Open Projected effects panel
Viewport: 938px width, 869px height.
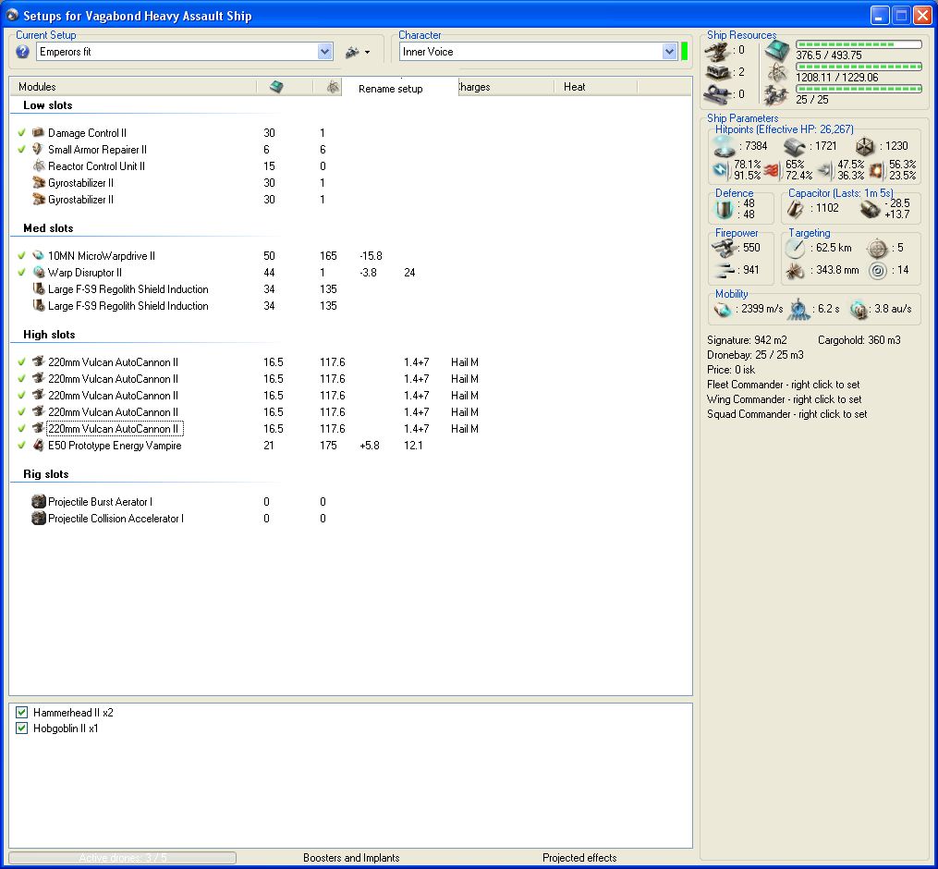(579, 858)
